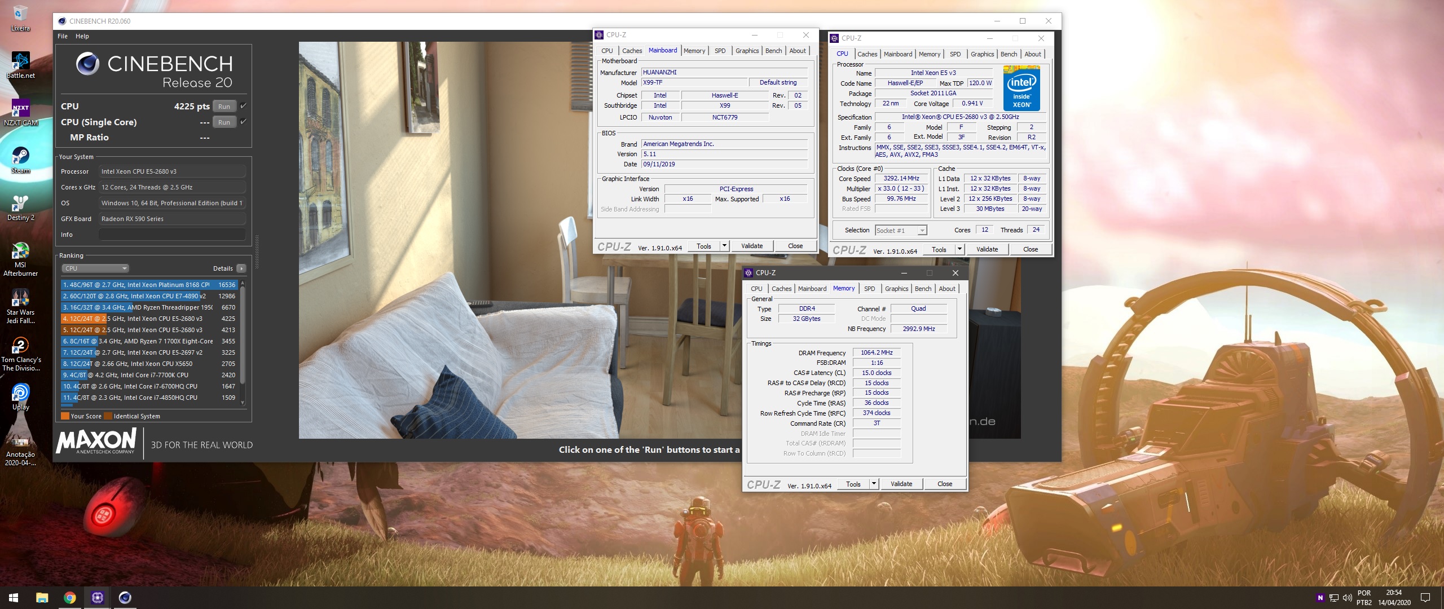Toggle the CPU (Single Core) test checkmark
The width and height of the screenshot is (1444, 609).
pos(244,122)
